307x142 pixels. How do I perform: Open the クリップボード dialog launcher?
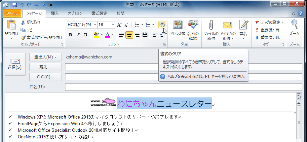click(x=62, y=45)
